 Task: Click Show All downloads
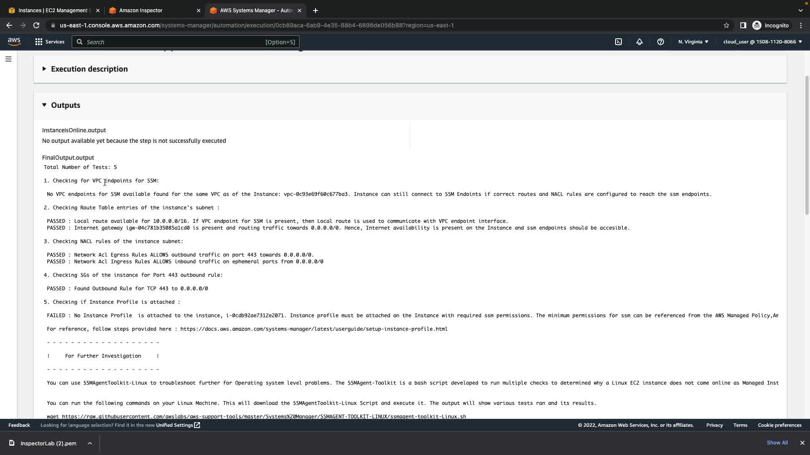pyautogui.click(x=777, y=443)
